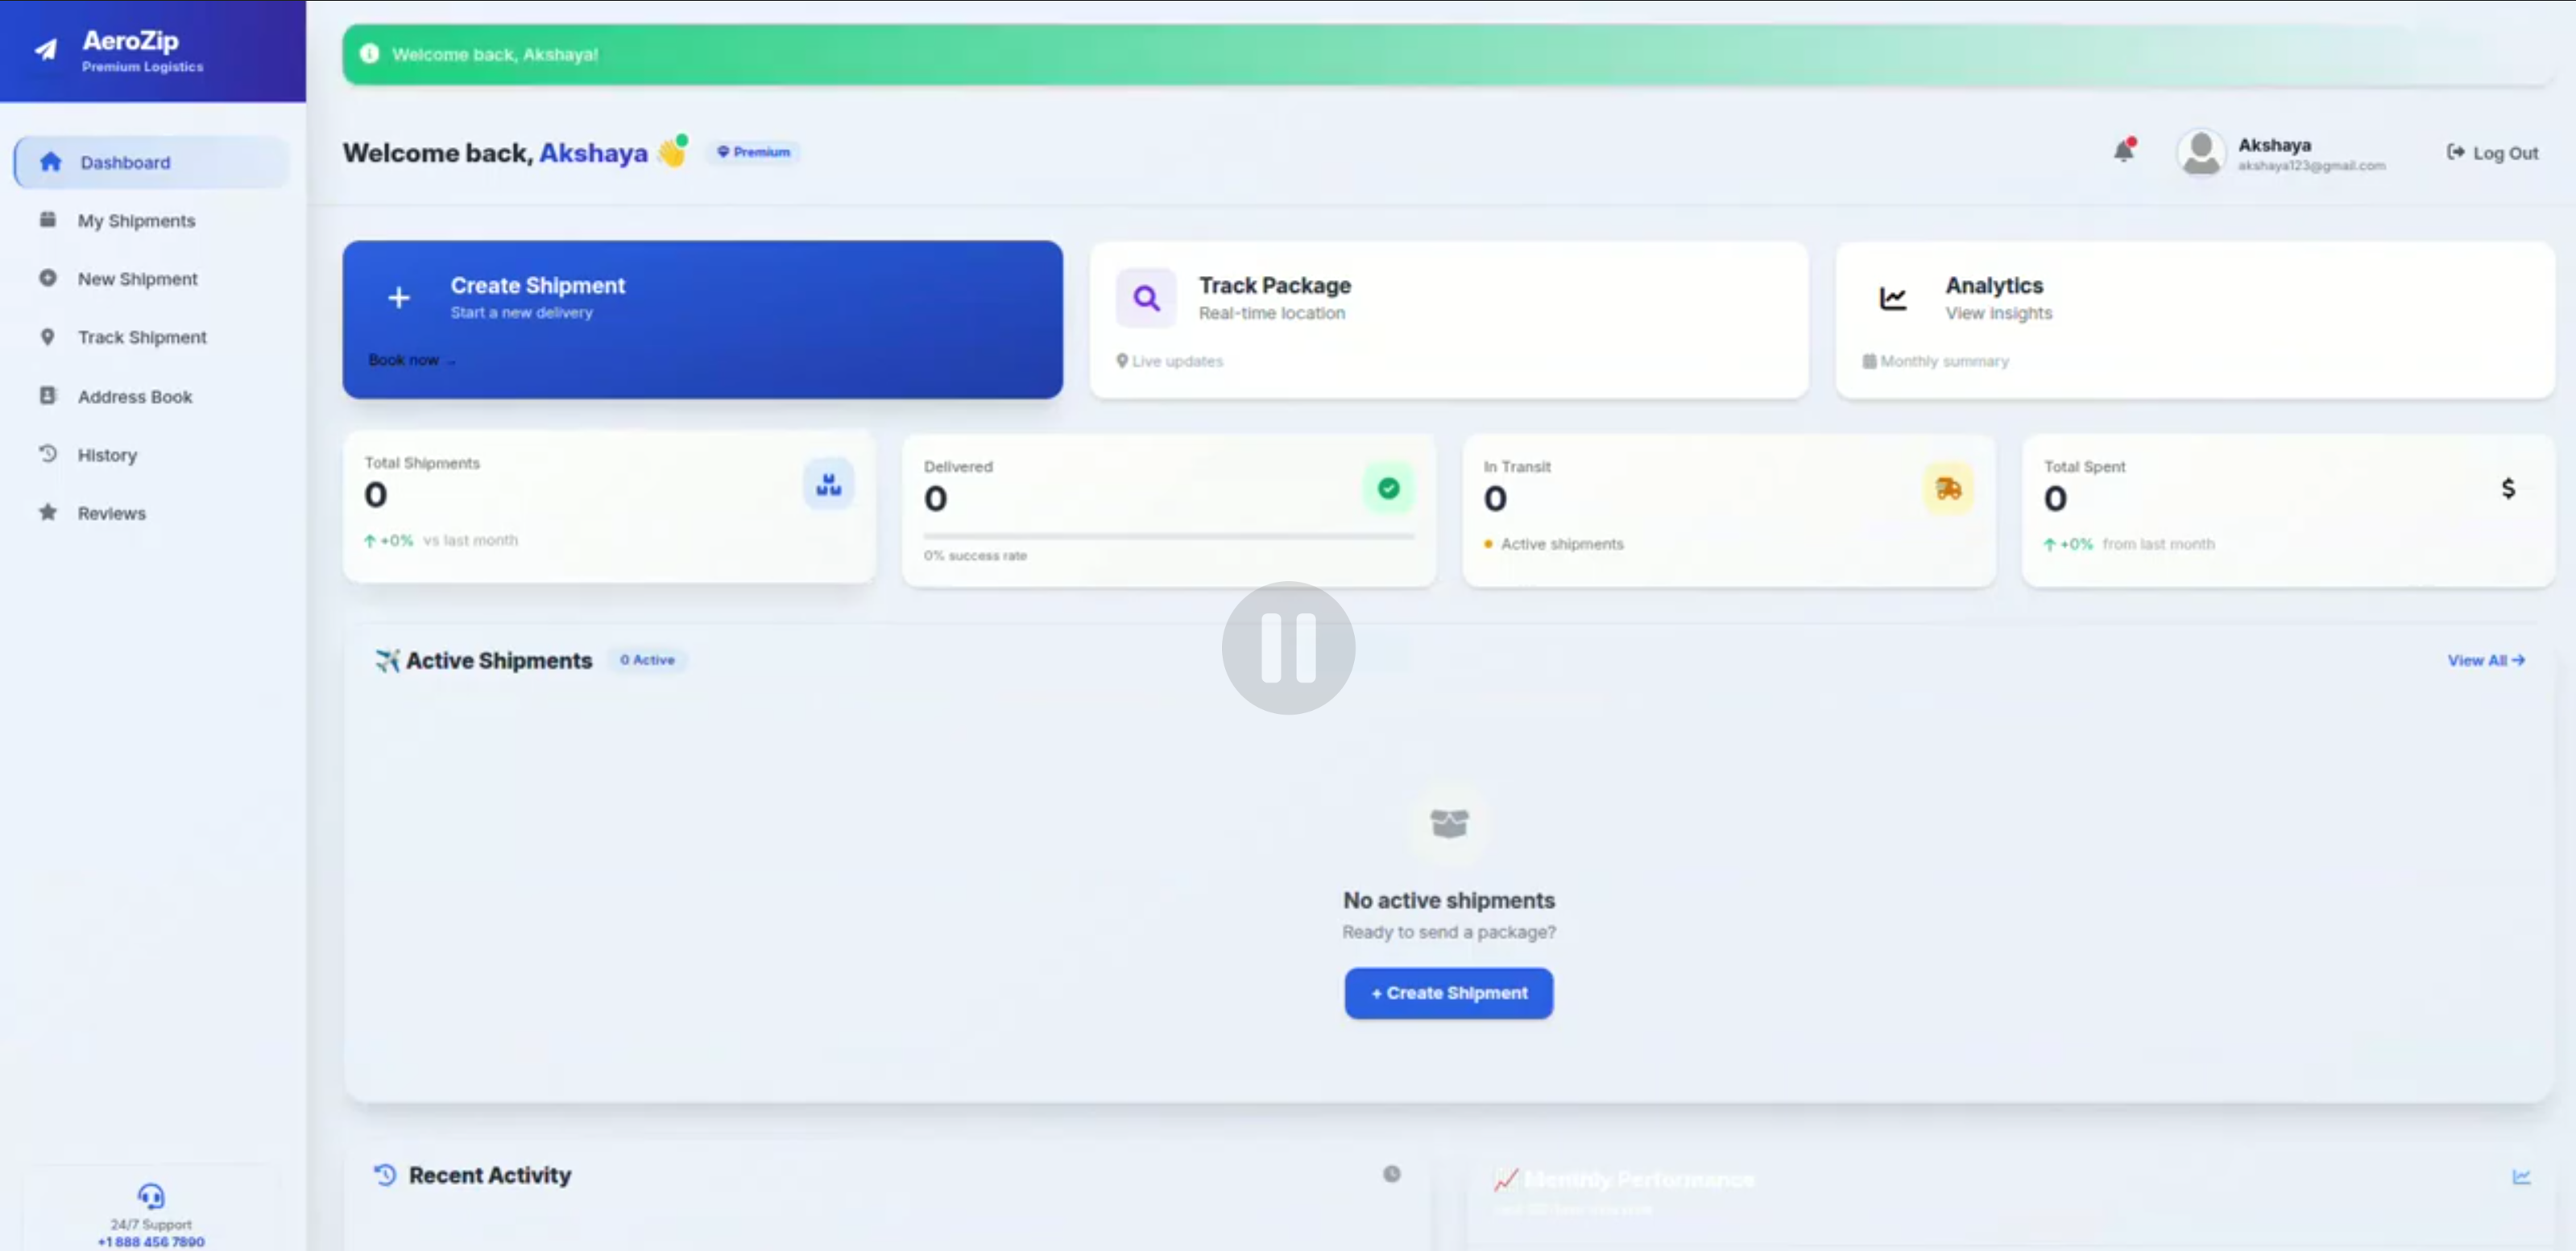Click the View All link

pos(2486,660)
